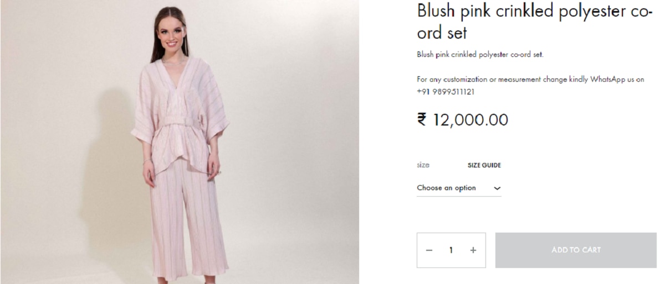This screenshot has width=665, height=284.
Task: Click the chevron arrow of the size selector
Action: (x=497, y=188)
